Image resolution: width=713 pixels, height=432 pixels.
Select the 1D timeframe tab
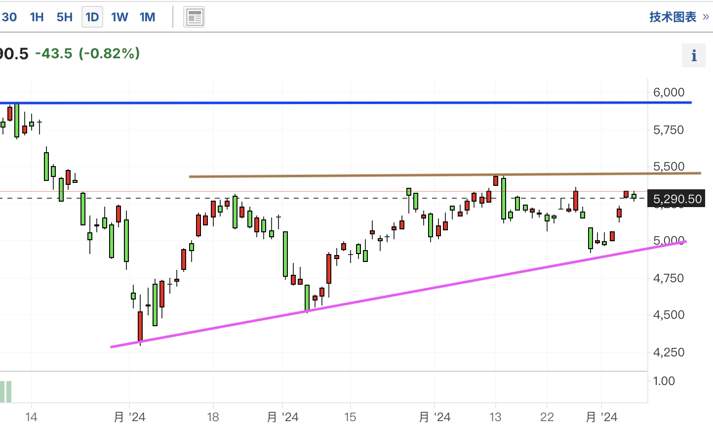(92, 17)
